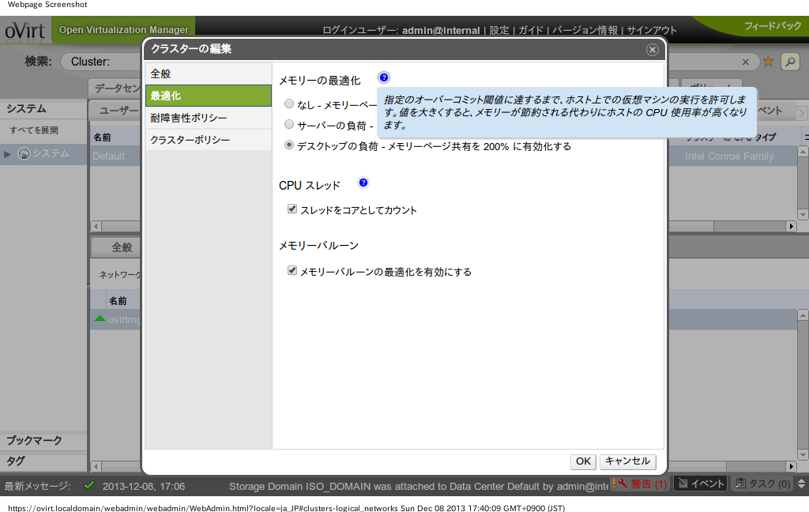Uncheck スレッドをコアとしてカウント
The width and height of the screenshot is (809, 512).
pyautogui.click(x=292, y=210)
